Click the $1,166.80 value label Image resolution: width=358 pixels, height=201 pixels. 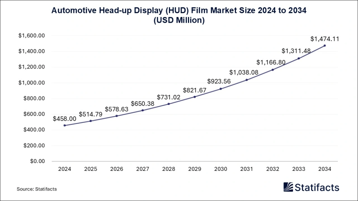pyautogui.click(x=273, y=63)
